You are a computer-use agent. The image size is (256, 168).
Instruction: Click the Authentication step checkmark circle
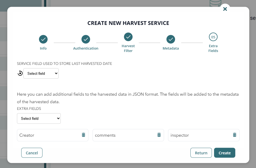[x=86, y=39]
